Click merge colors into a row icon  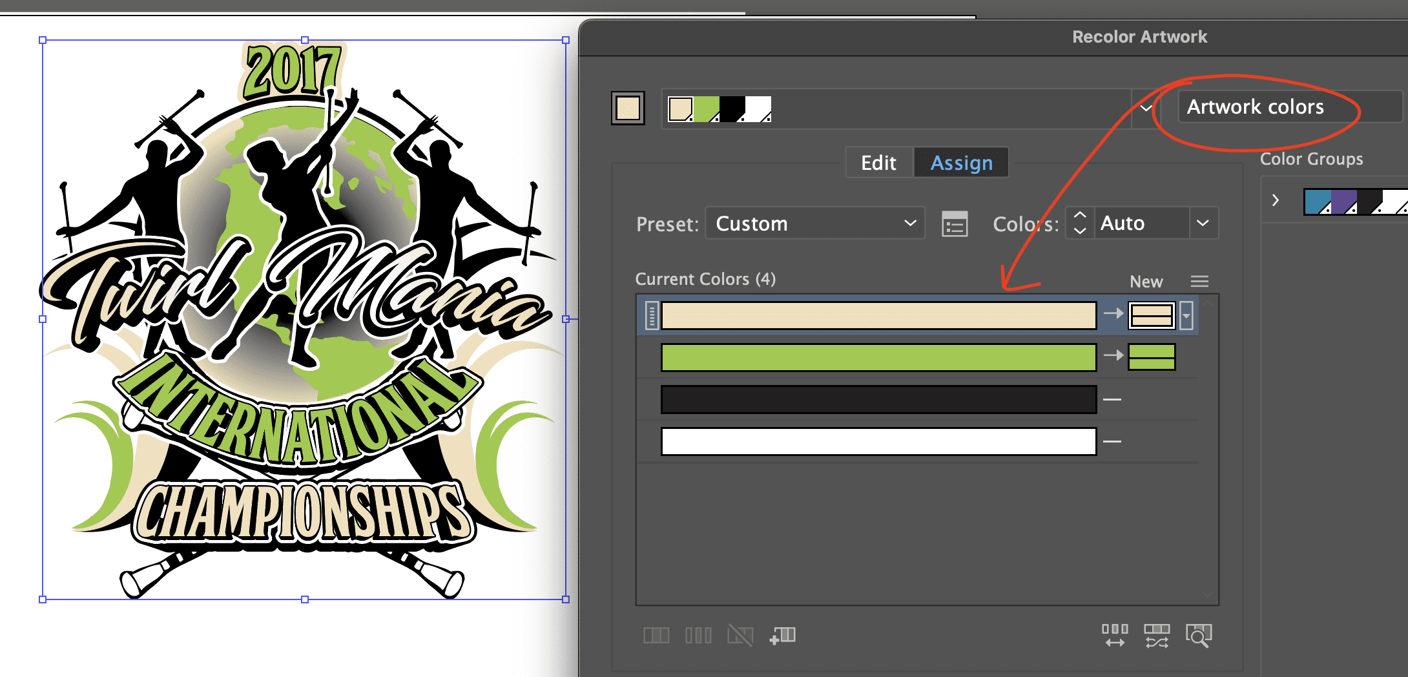pos(656,636)
